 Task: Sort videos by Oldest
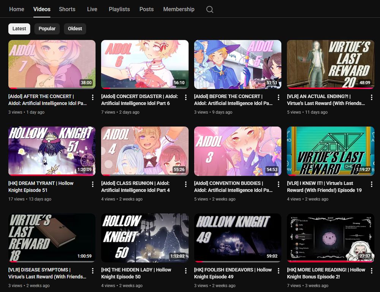(75, 29)
